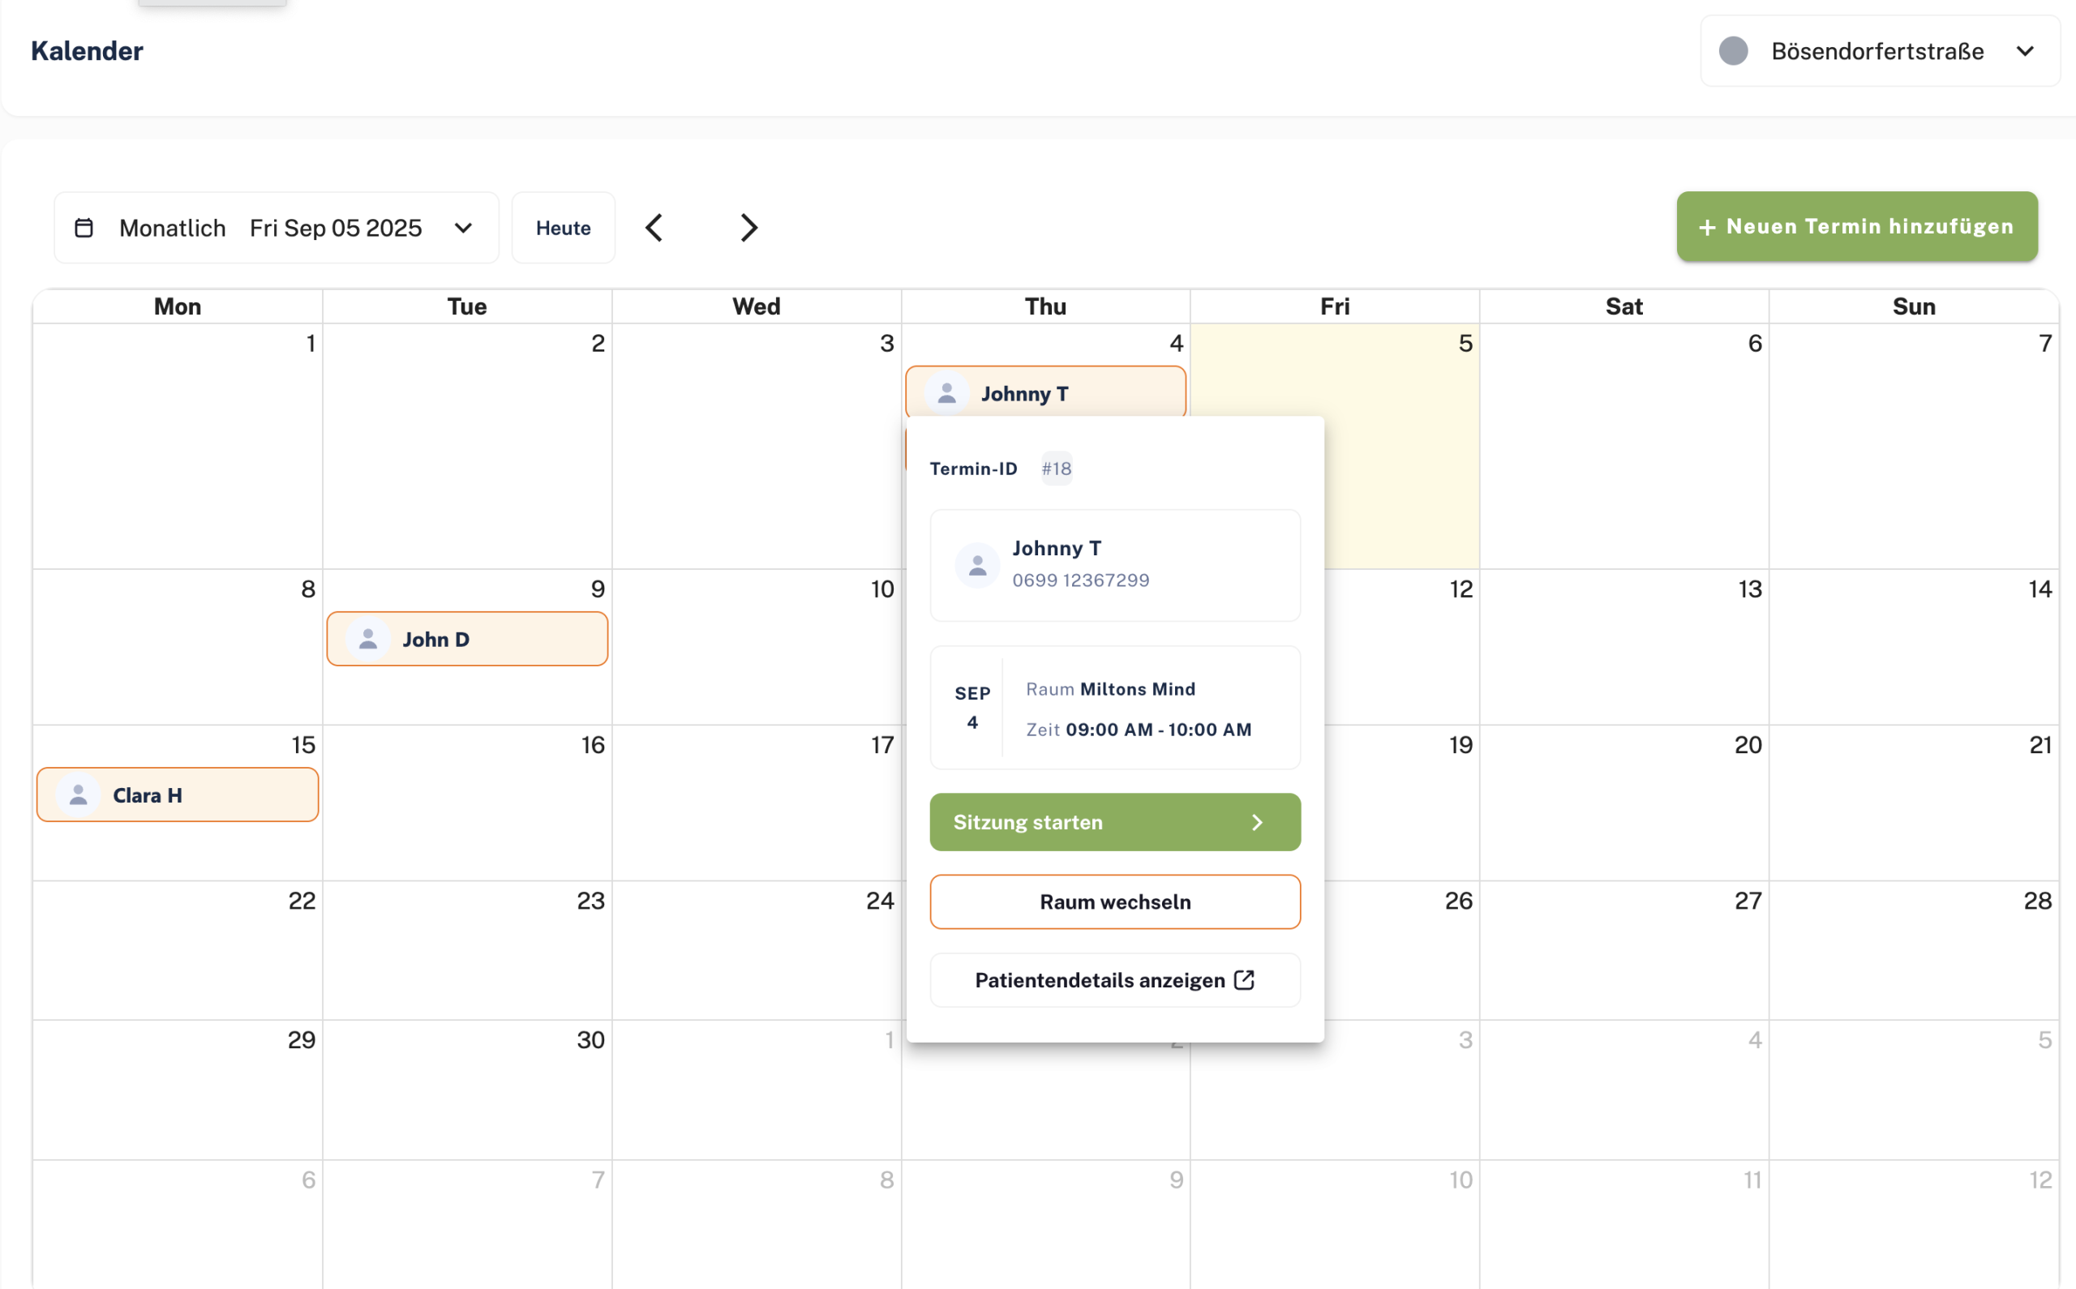Select day 7 Sunday cell
The width and height of the screenshot is (2076, 1289).
pyautogui.click(x=1914, y=446)
